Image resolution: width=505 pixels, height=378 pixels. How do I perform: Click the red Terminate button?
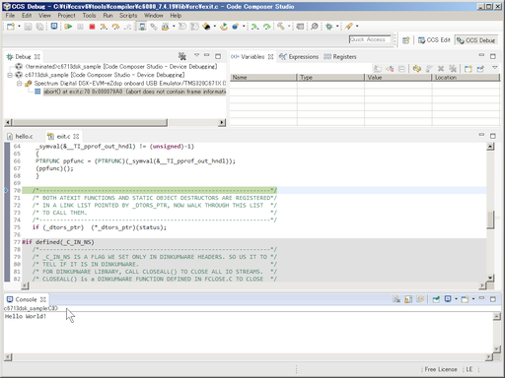(x=92, y=27)
